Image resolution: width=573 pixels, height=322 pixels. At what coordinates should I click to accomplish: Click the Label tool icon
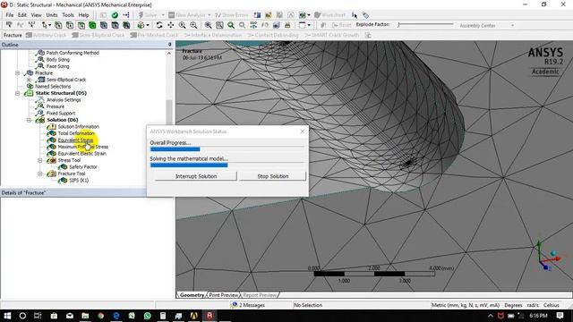tap(9, 25)
